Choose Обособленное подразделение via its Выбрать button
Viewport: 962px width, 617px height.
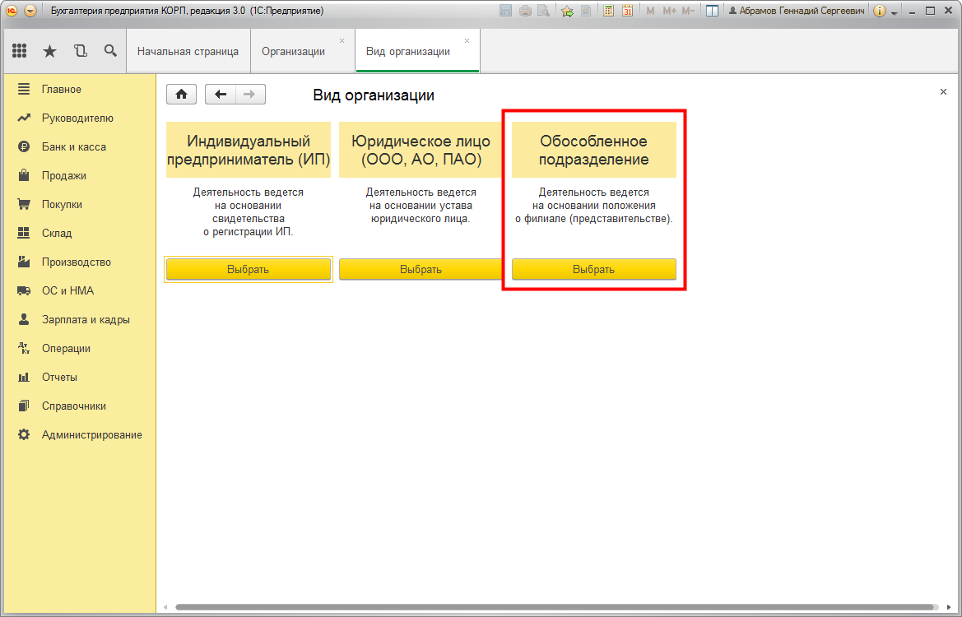pos(594,269)
